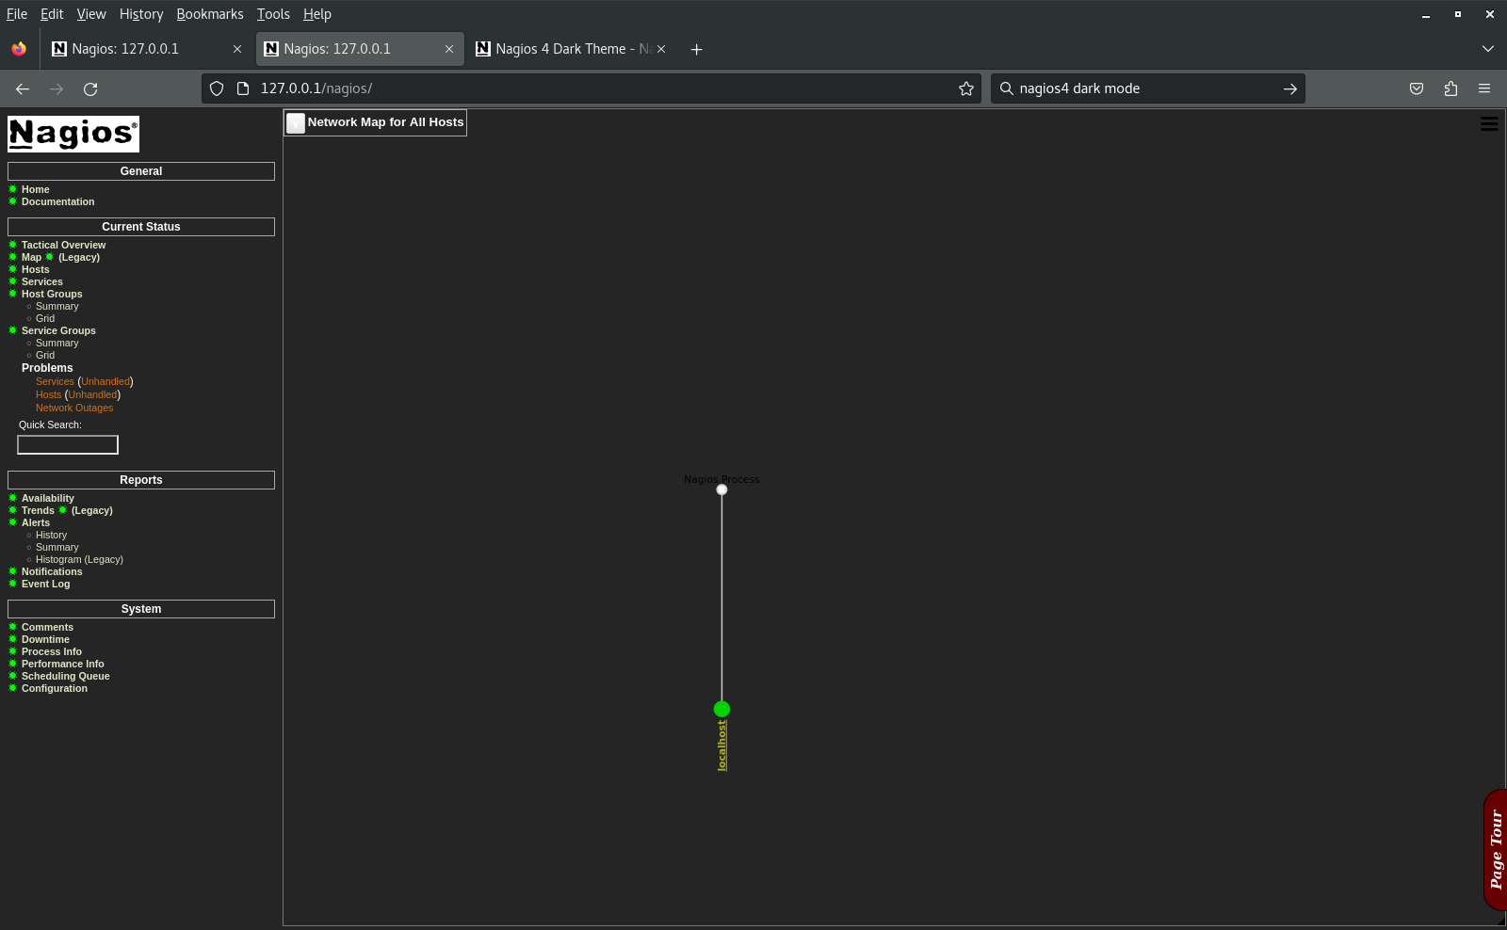Image resolution: width=1507 pixels, height=930 pixels.
Task: Open the View menu
Action: coord(91,14)
